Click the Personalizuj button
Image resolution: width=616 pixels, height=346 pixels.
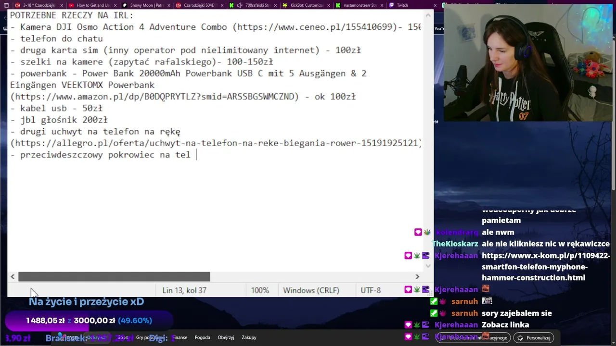click(x=534, y=338)
